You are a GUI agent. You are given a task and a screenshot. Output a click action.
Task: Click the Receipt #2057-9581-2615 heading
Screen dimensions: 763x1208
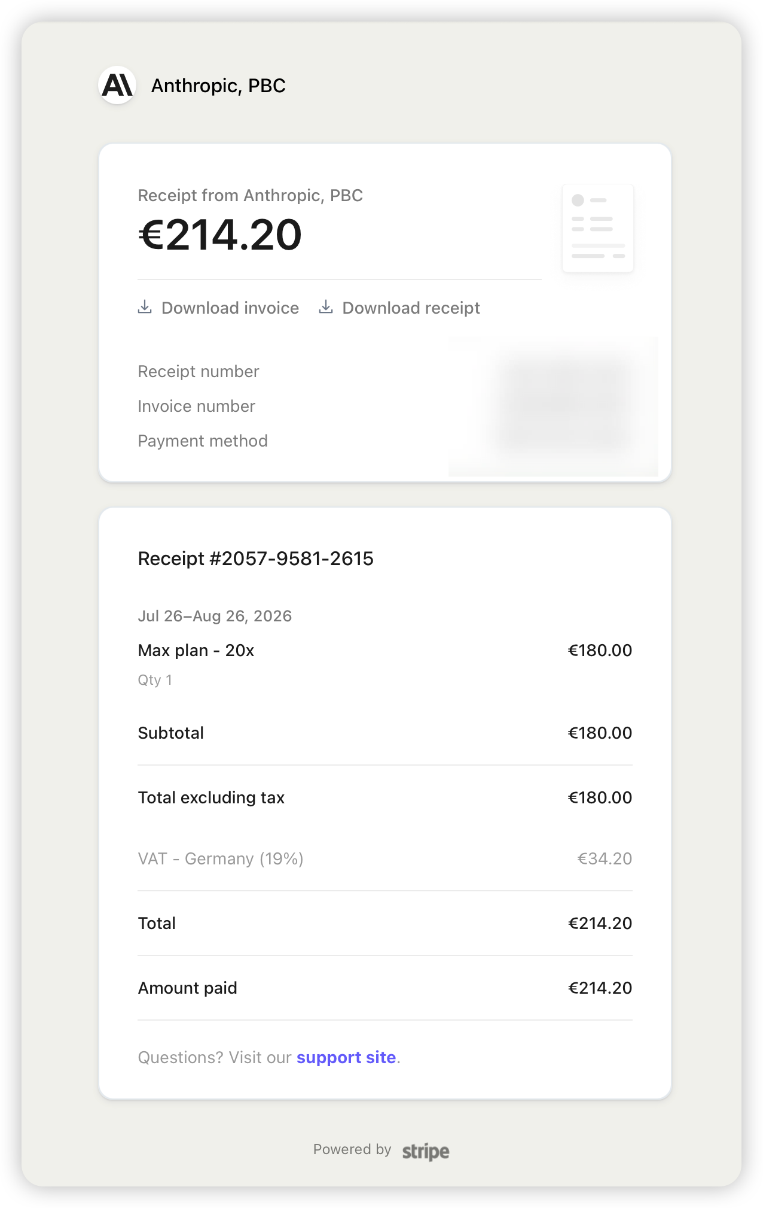point(256,559)
